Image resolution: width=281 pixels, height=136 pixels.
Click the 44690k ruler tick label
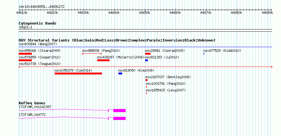(267, 13)
